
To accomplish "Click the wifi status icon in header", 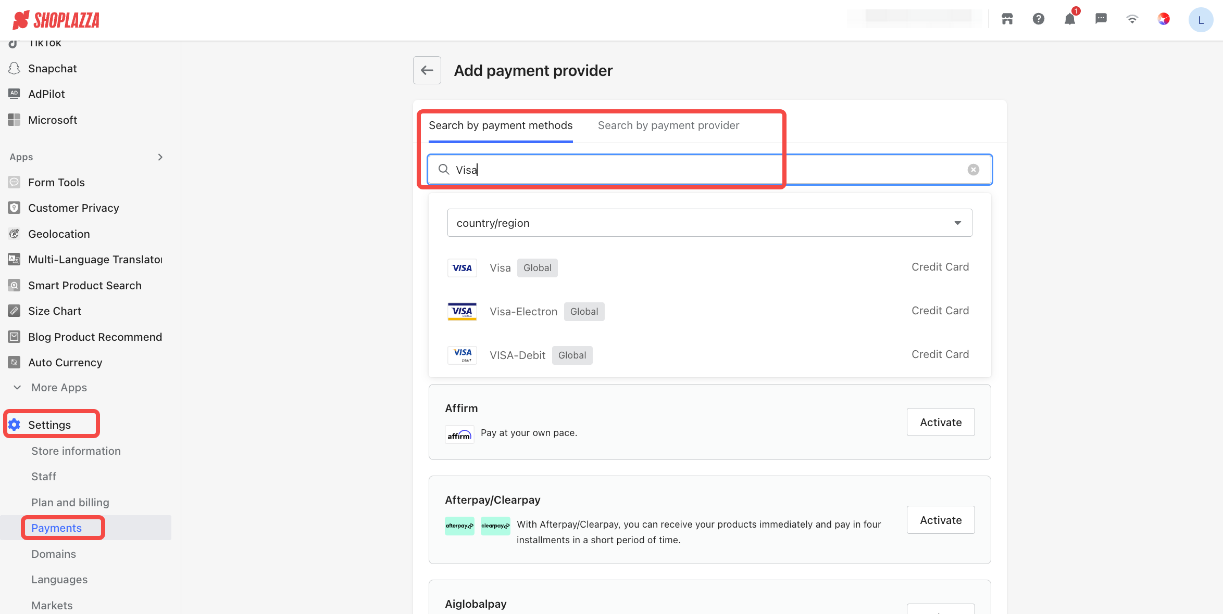I will coord(1132,19).
